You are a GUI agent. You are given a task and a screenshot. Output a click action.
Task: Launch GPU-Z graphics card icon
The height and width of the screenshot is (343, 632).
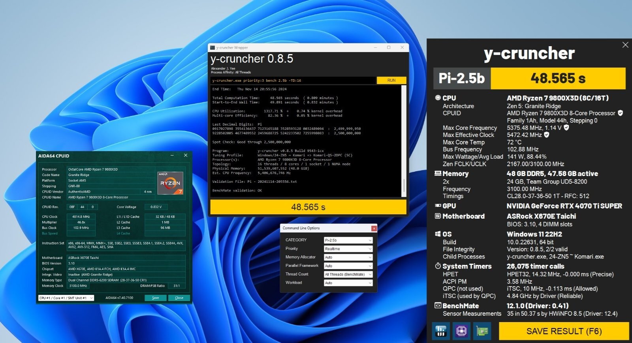(482, 331)
